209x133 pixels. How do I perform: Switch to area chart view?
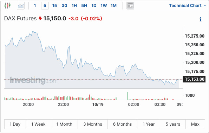click(x=21, y=6)
